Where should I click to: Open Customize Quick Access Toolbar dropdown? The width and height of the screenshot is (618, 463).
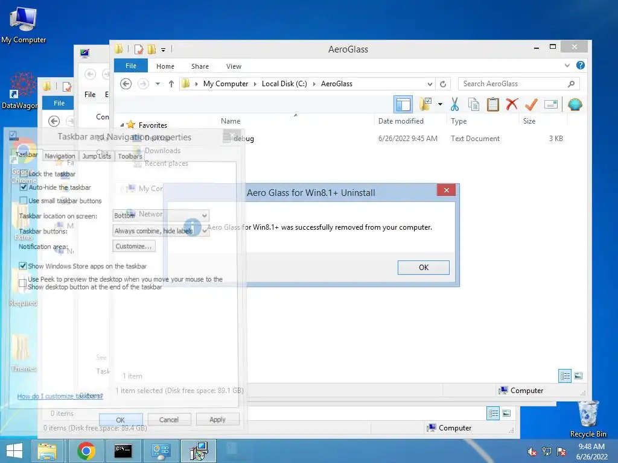163,49
